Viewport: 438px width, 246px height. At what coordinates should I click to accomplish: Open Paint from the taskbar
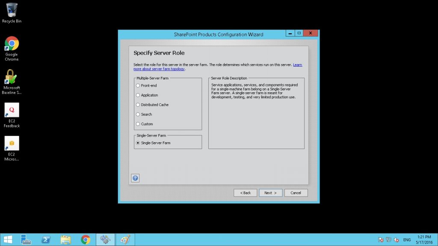[x=124, y=240]
